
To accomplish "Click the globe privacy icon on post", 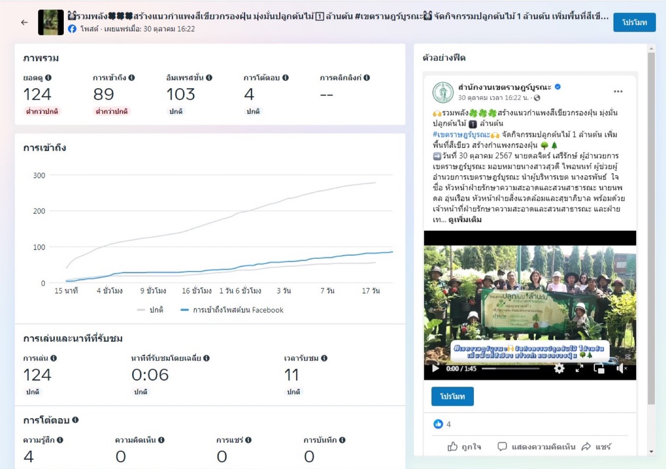I will 537,98.
